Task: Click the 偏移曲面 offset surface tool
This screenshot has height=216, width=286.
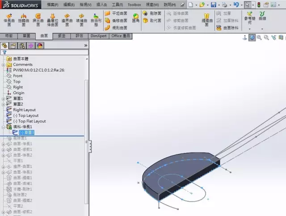Action: click(x=116, y=21)
